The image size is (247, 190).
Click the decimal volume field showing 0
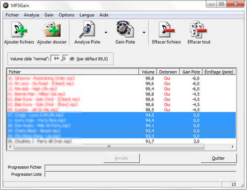tap(65, 58)
